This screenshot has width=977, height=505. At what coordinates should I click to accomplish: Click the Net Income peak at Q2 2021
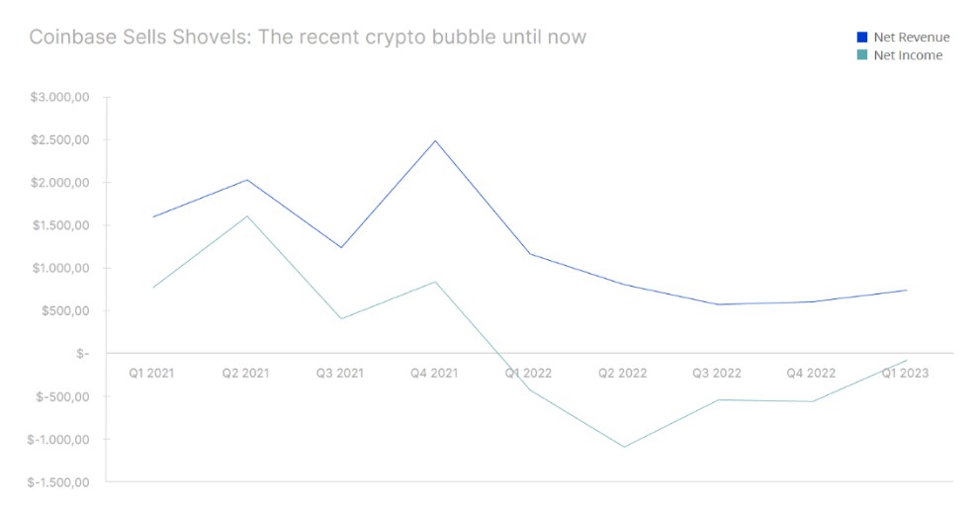click(247, 216)
